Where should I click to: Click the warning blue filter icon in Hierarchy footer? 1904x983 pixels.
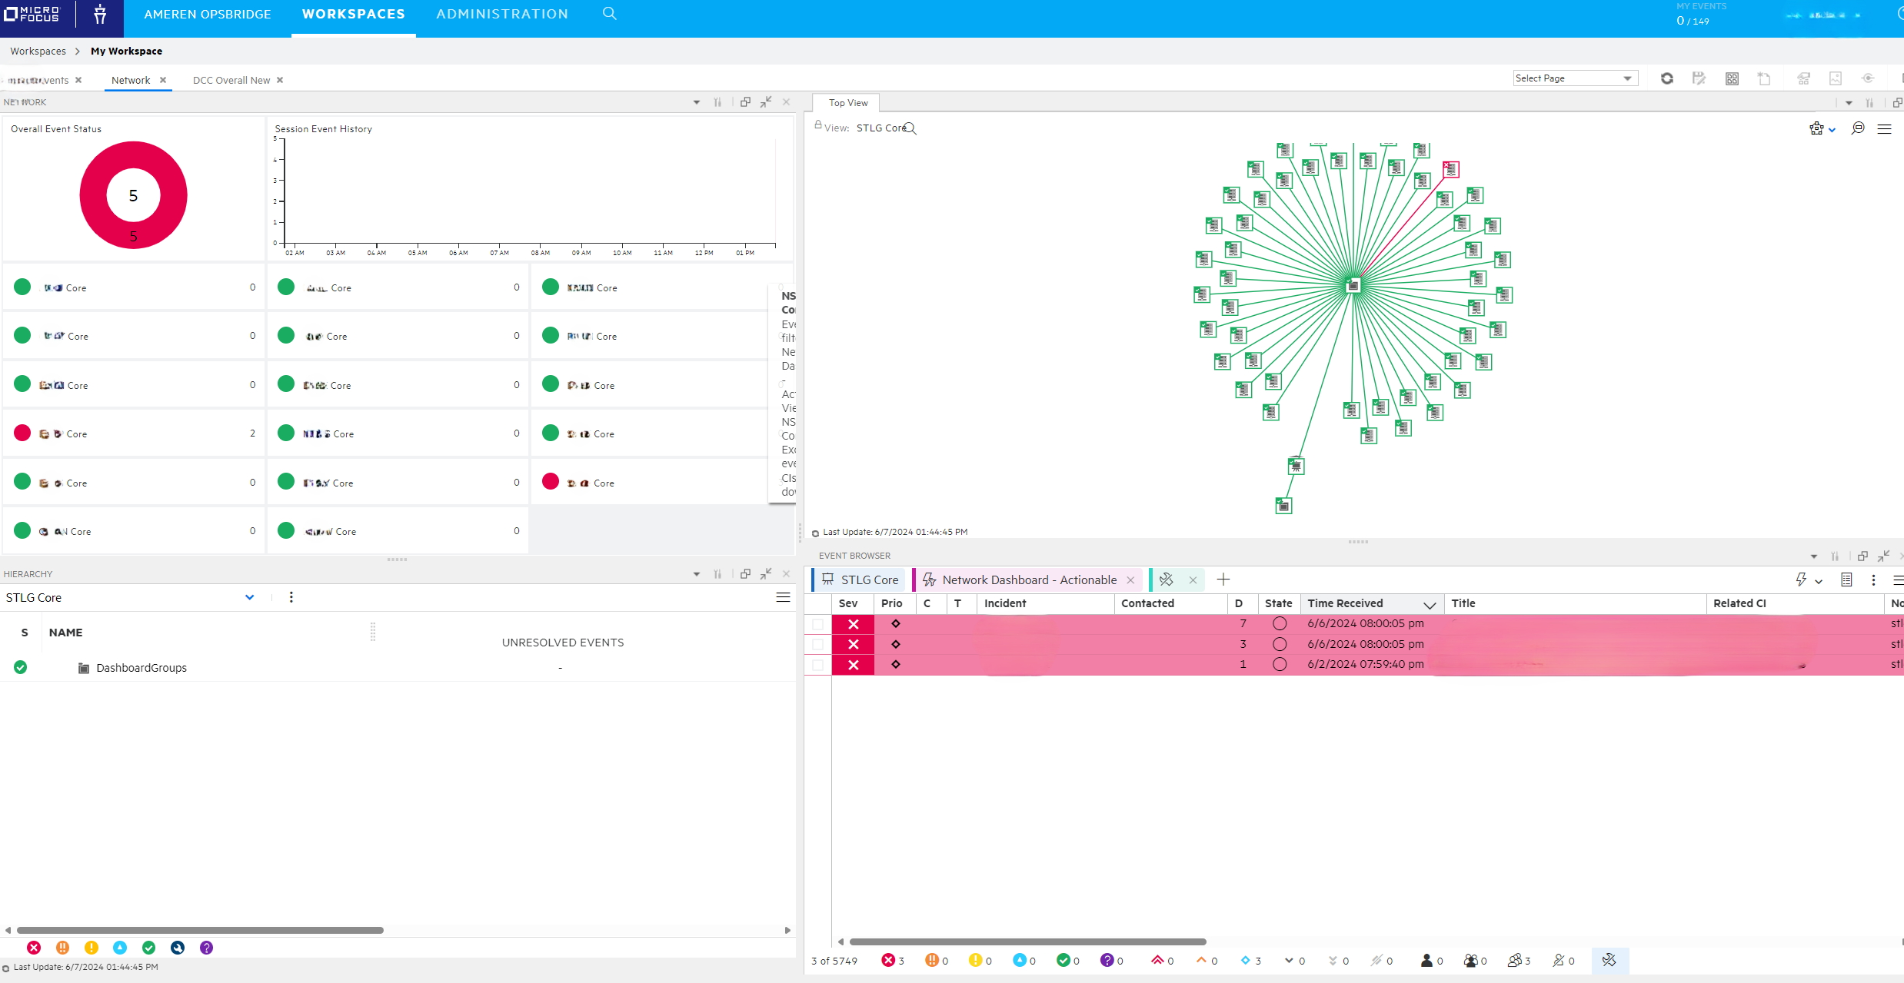[x=120, y=948]
